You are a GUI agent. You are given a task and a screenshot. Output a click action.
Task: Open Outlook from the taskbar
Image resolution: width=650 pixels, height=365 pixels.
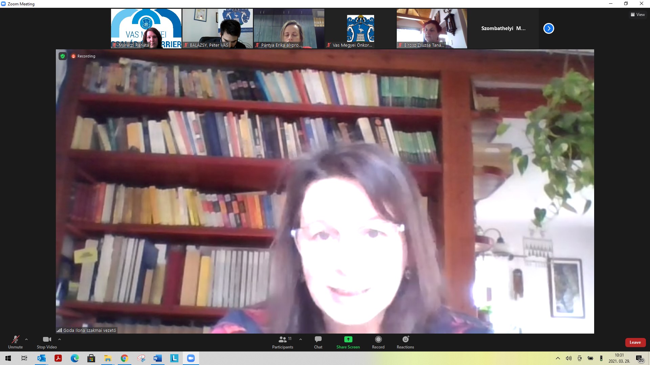coord(42,358)
